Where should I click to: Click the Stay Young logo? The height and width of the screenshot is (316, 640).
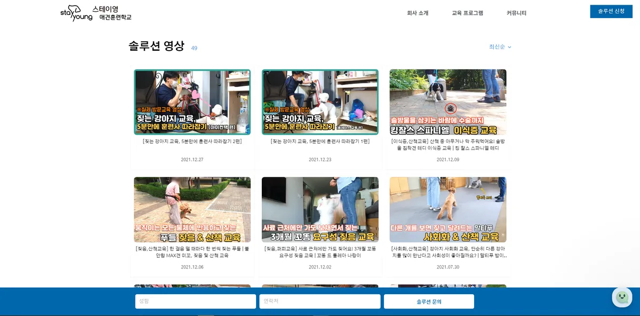[76, 13]
